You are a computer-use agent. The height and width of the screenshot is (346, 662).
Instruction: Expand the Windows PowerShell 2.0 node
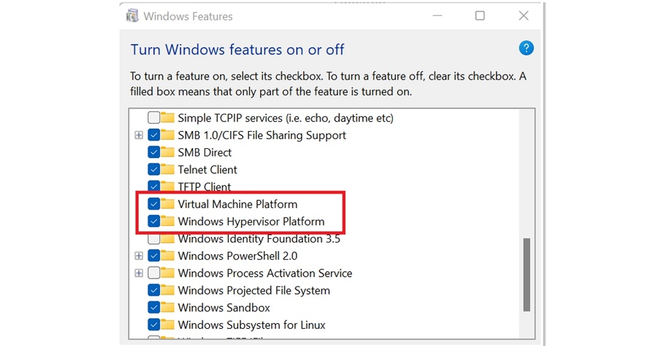pyautogui.click(x=139, y=256)
